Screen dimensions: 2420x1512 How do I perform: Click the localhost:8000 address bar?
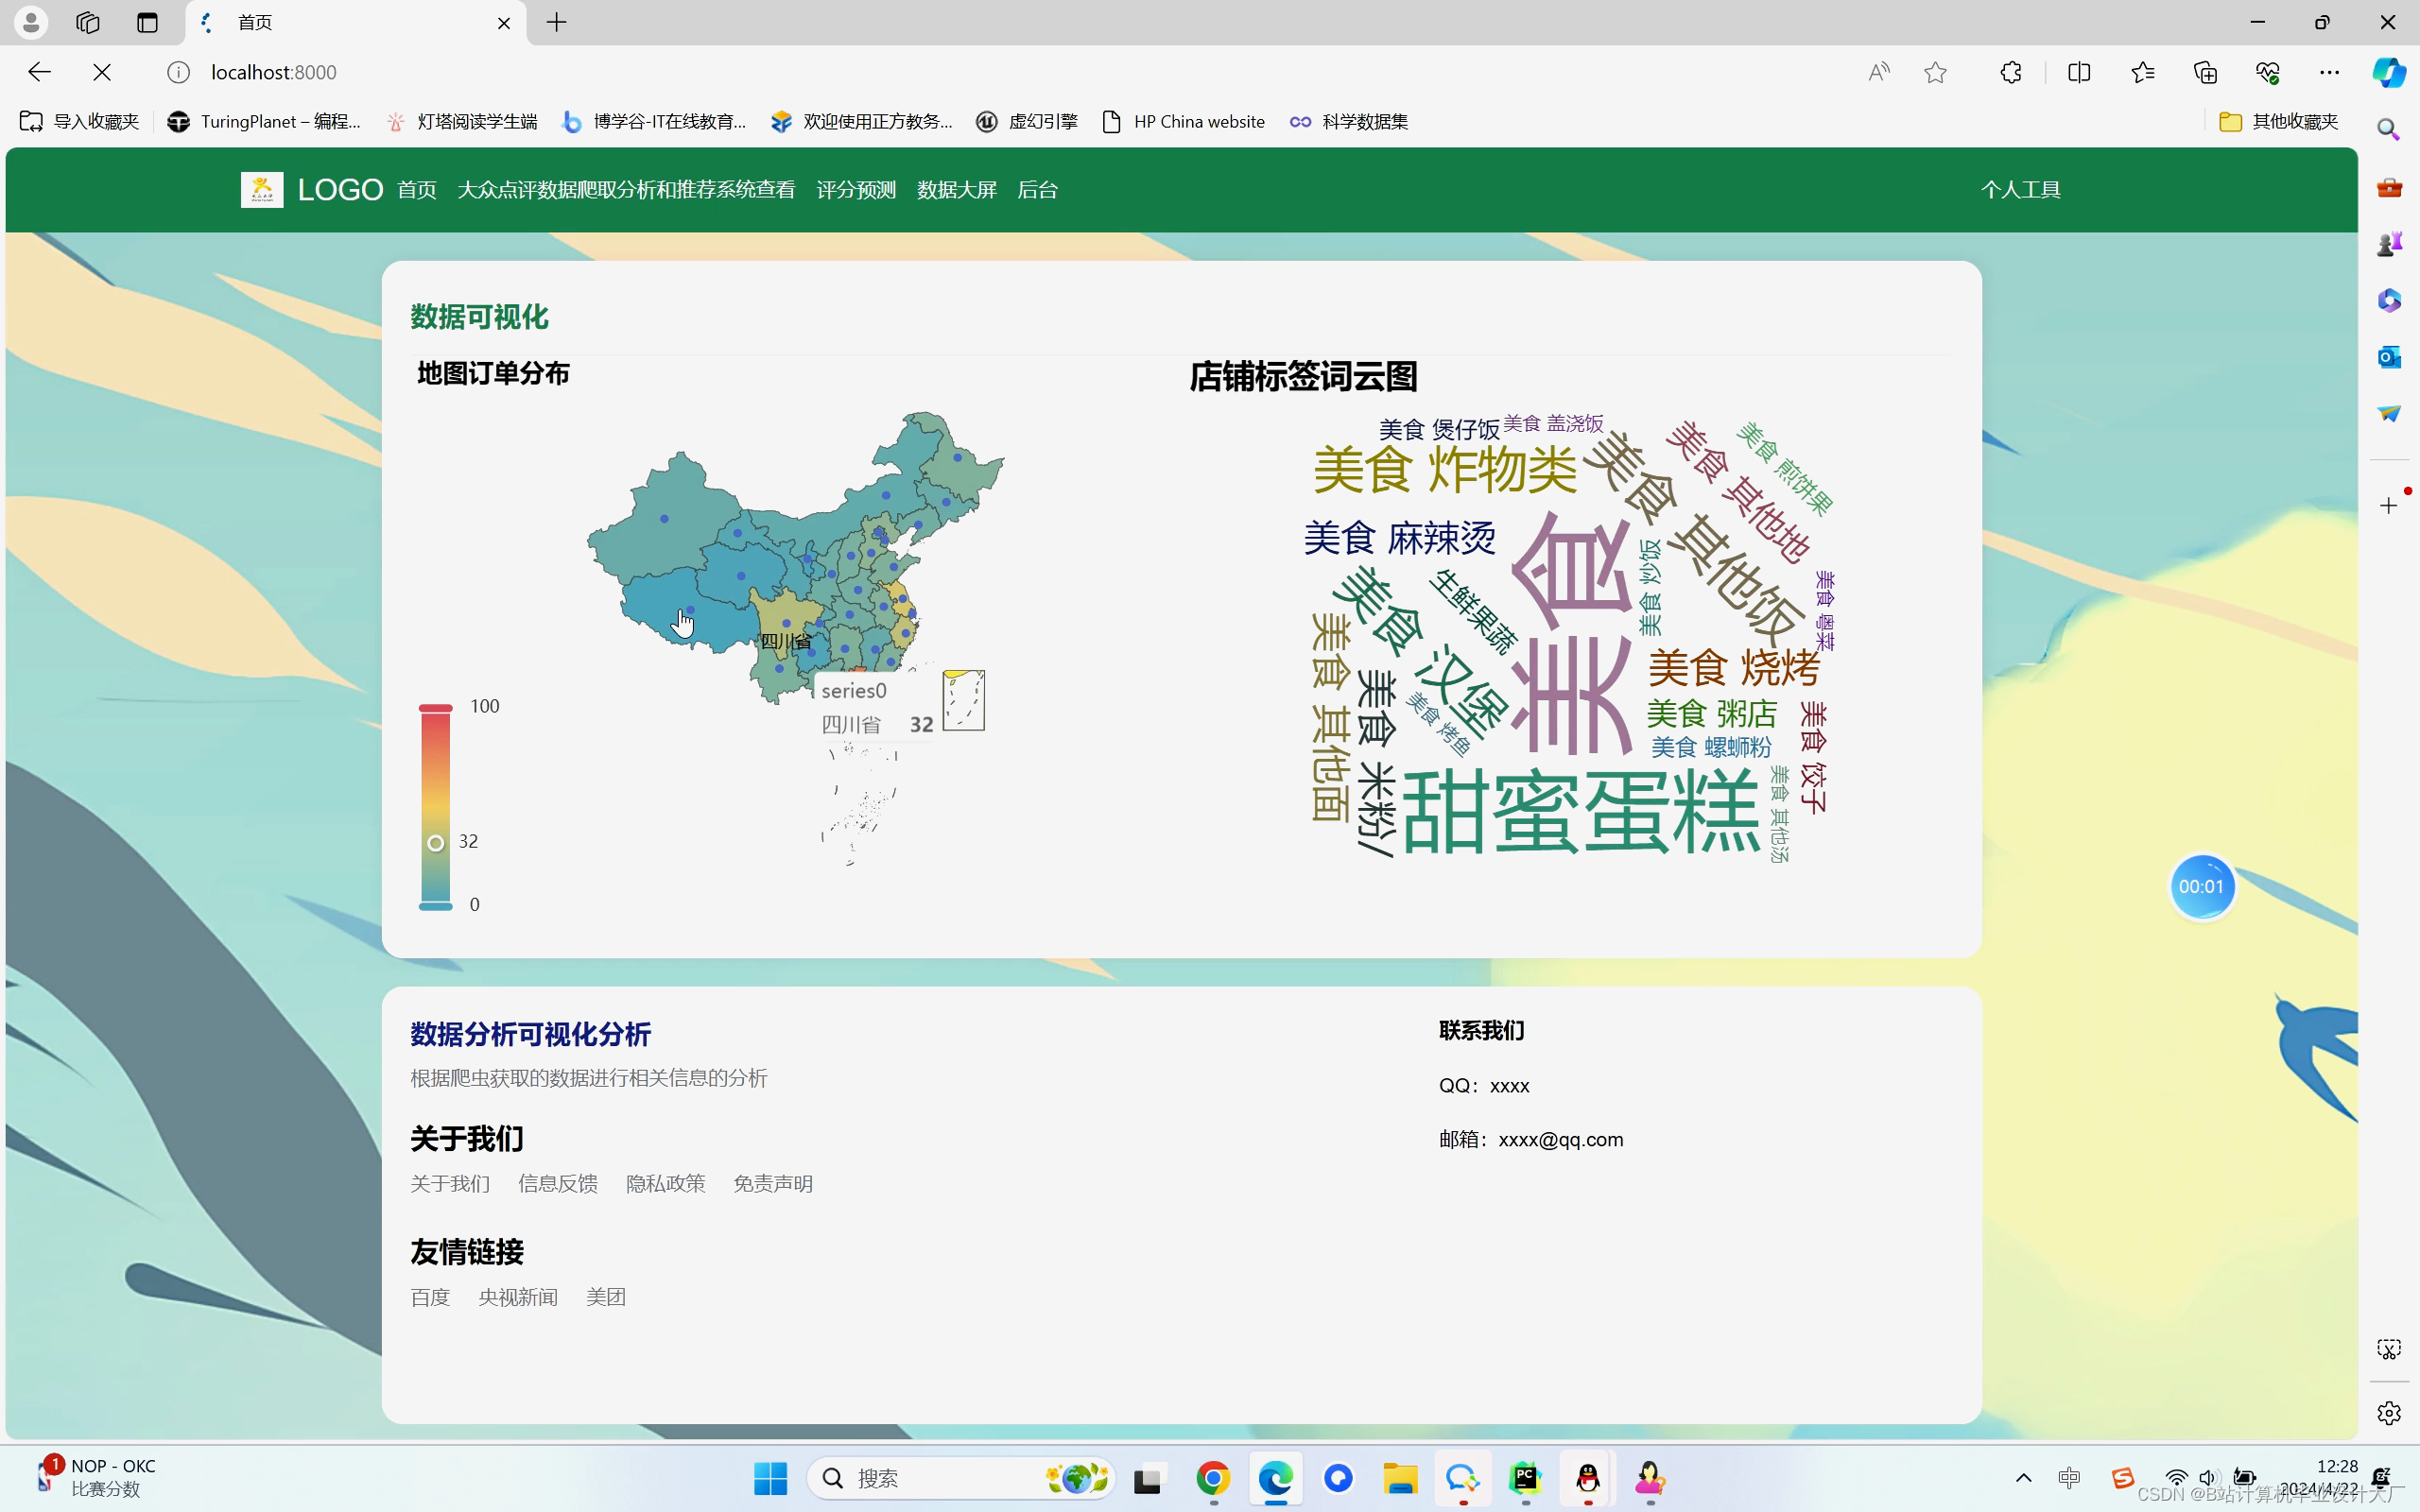click(x=273, y=72)
